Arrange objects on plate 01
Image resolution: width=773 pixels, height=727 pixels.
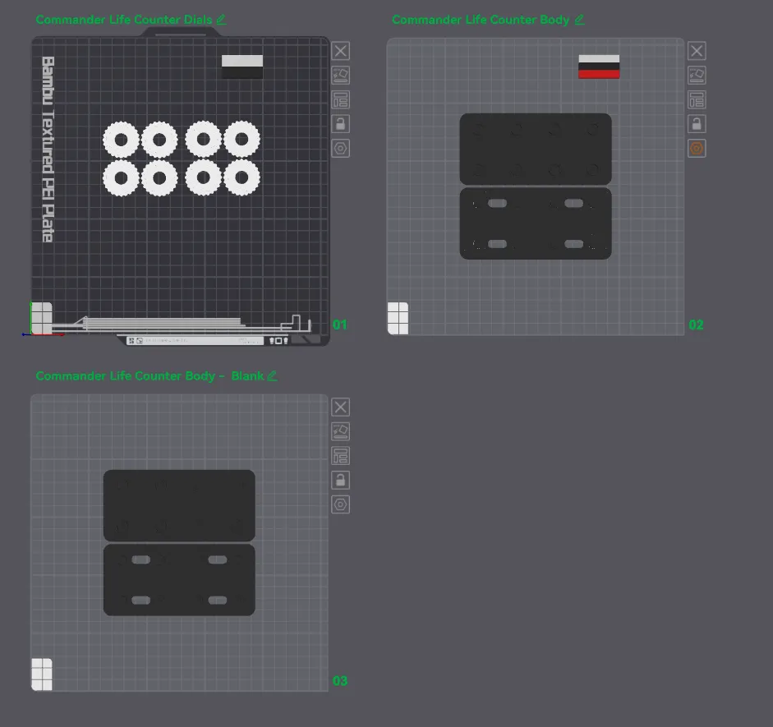340,100
